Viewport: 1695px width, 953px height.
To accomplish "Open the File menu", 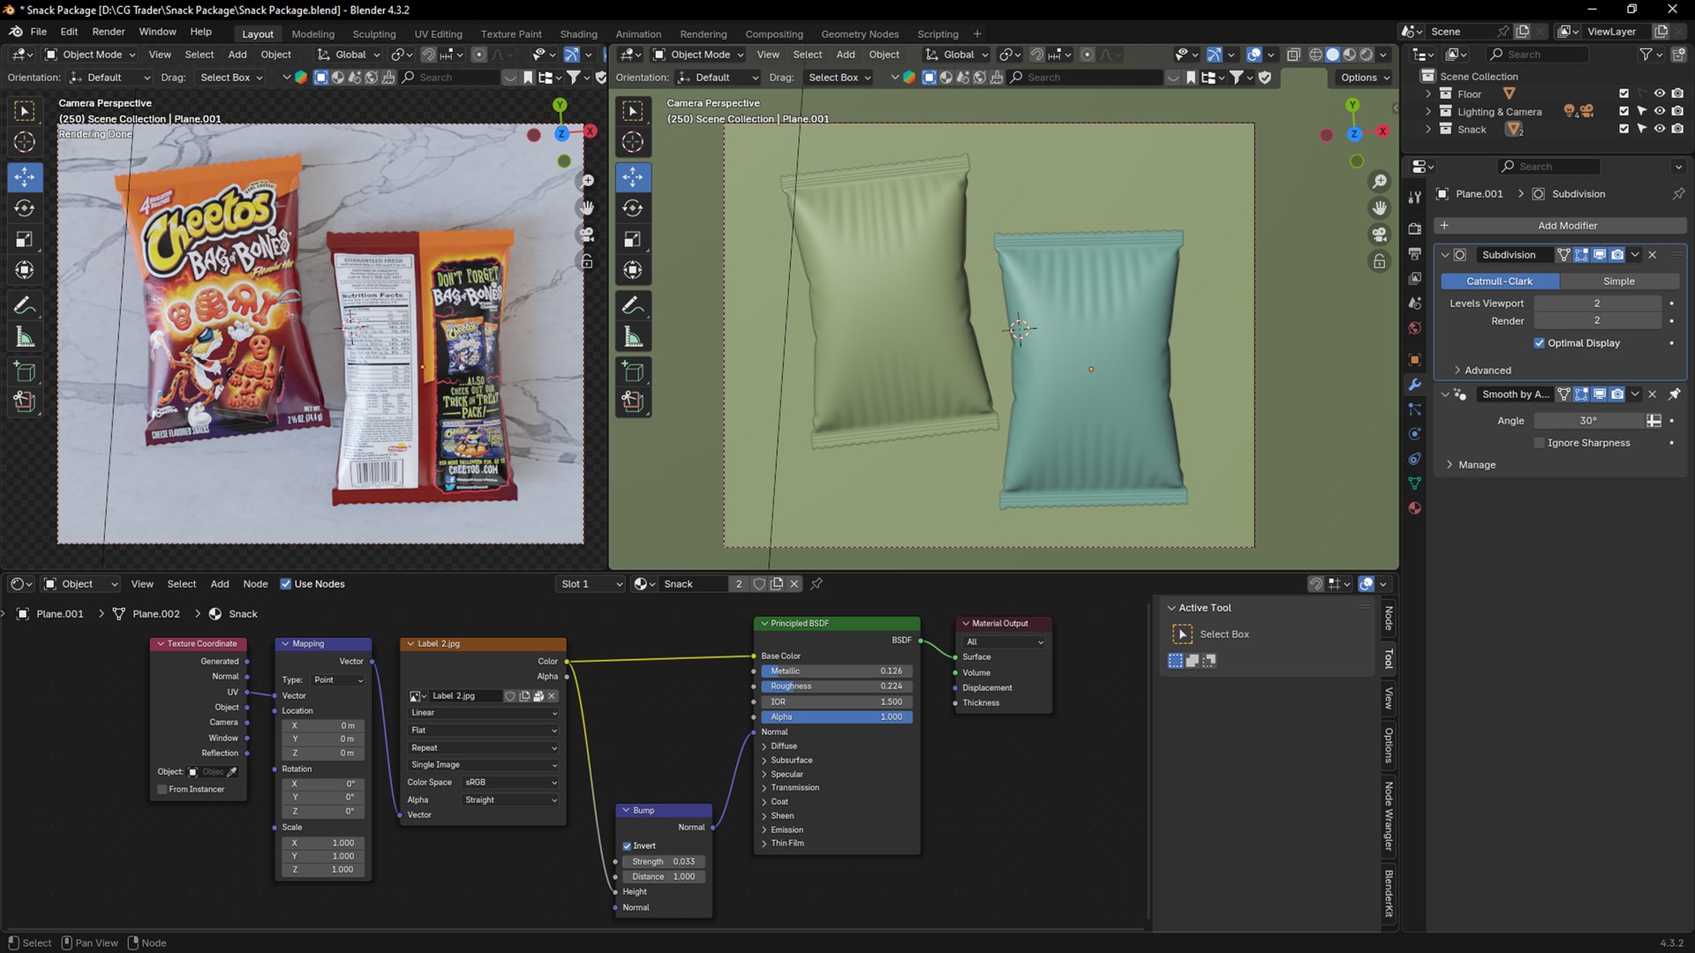I will [38, 32].
